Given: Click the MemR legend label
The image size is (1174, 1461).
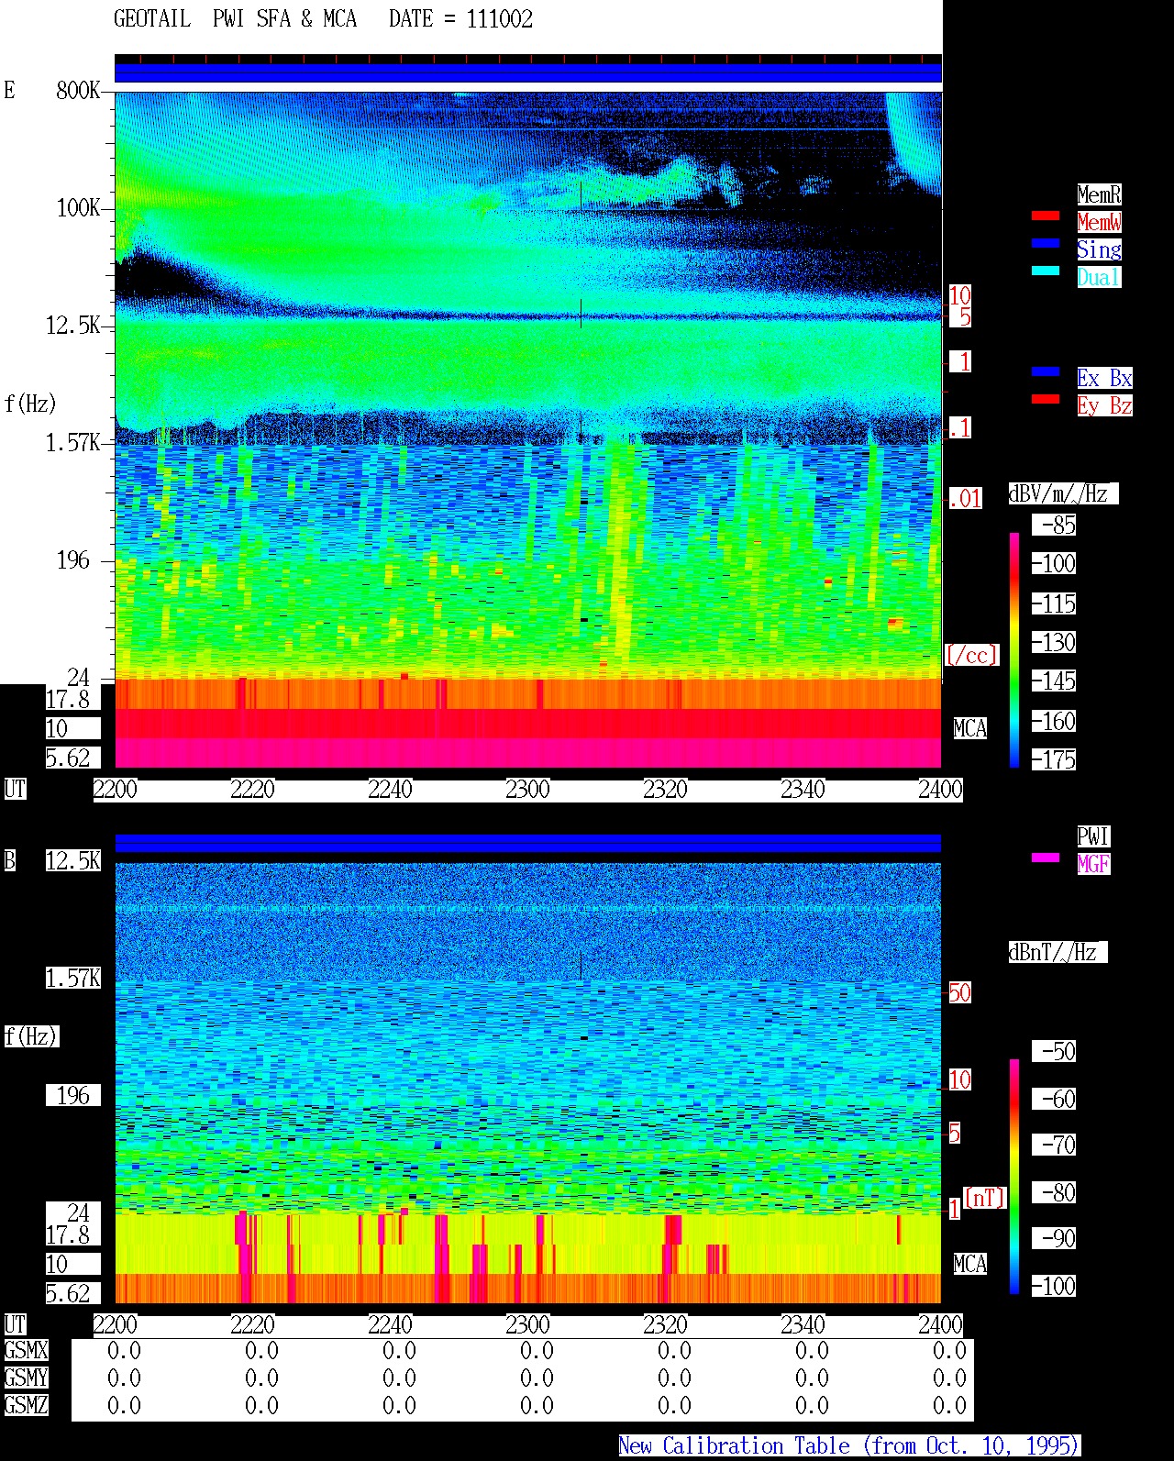Looking at the screenshot, I should coord(1099,194).
